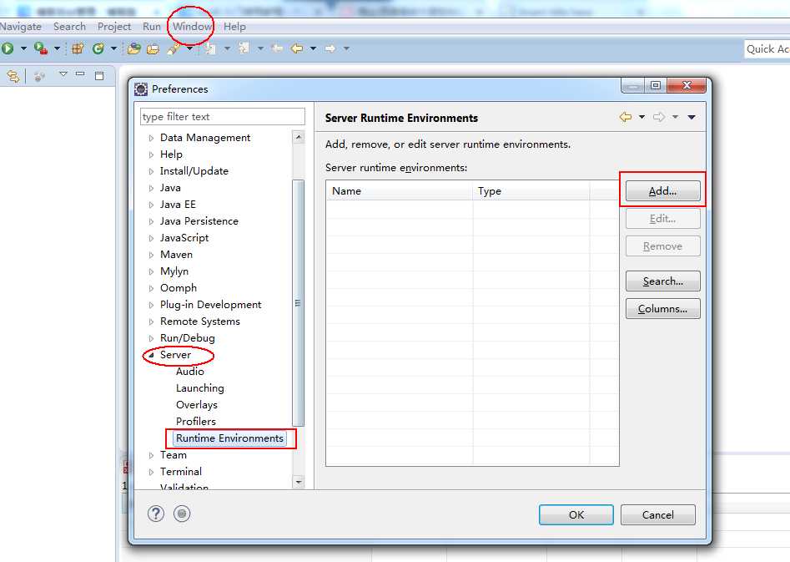Select Overlays under Server
This screenshot has height=562, width=790.
pos(197,405)
